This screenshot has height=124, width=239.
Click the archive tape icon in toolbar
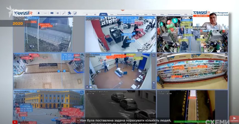point(45,13)
